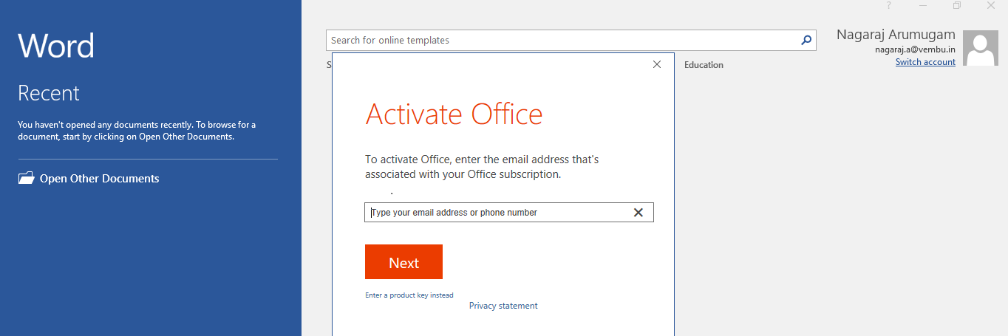Image resolution: width=1008 pixels, height=336 pixels.
Task: Clear the email address field
Action: (638, 213)
